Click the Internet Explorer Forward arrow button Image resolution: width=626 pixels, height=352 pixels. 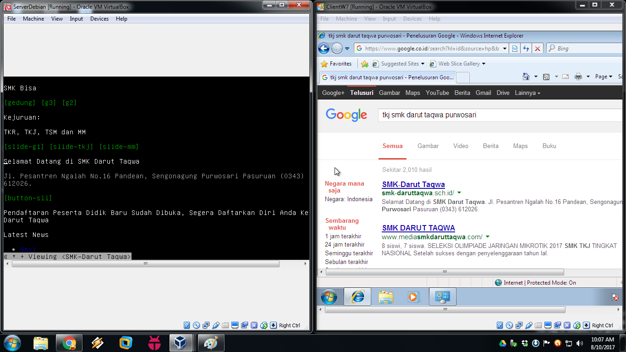337,48
